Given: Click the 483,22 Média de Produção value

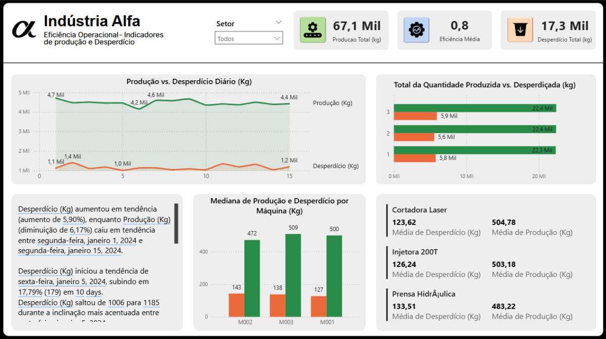Looking at the screenshot, I should [503, 306].
